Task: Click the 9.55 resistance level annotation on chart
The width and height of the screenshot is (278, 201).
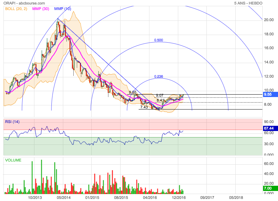Action: 133,92
